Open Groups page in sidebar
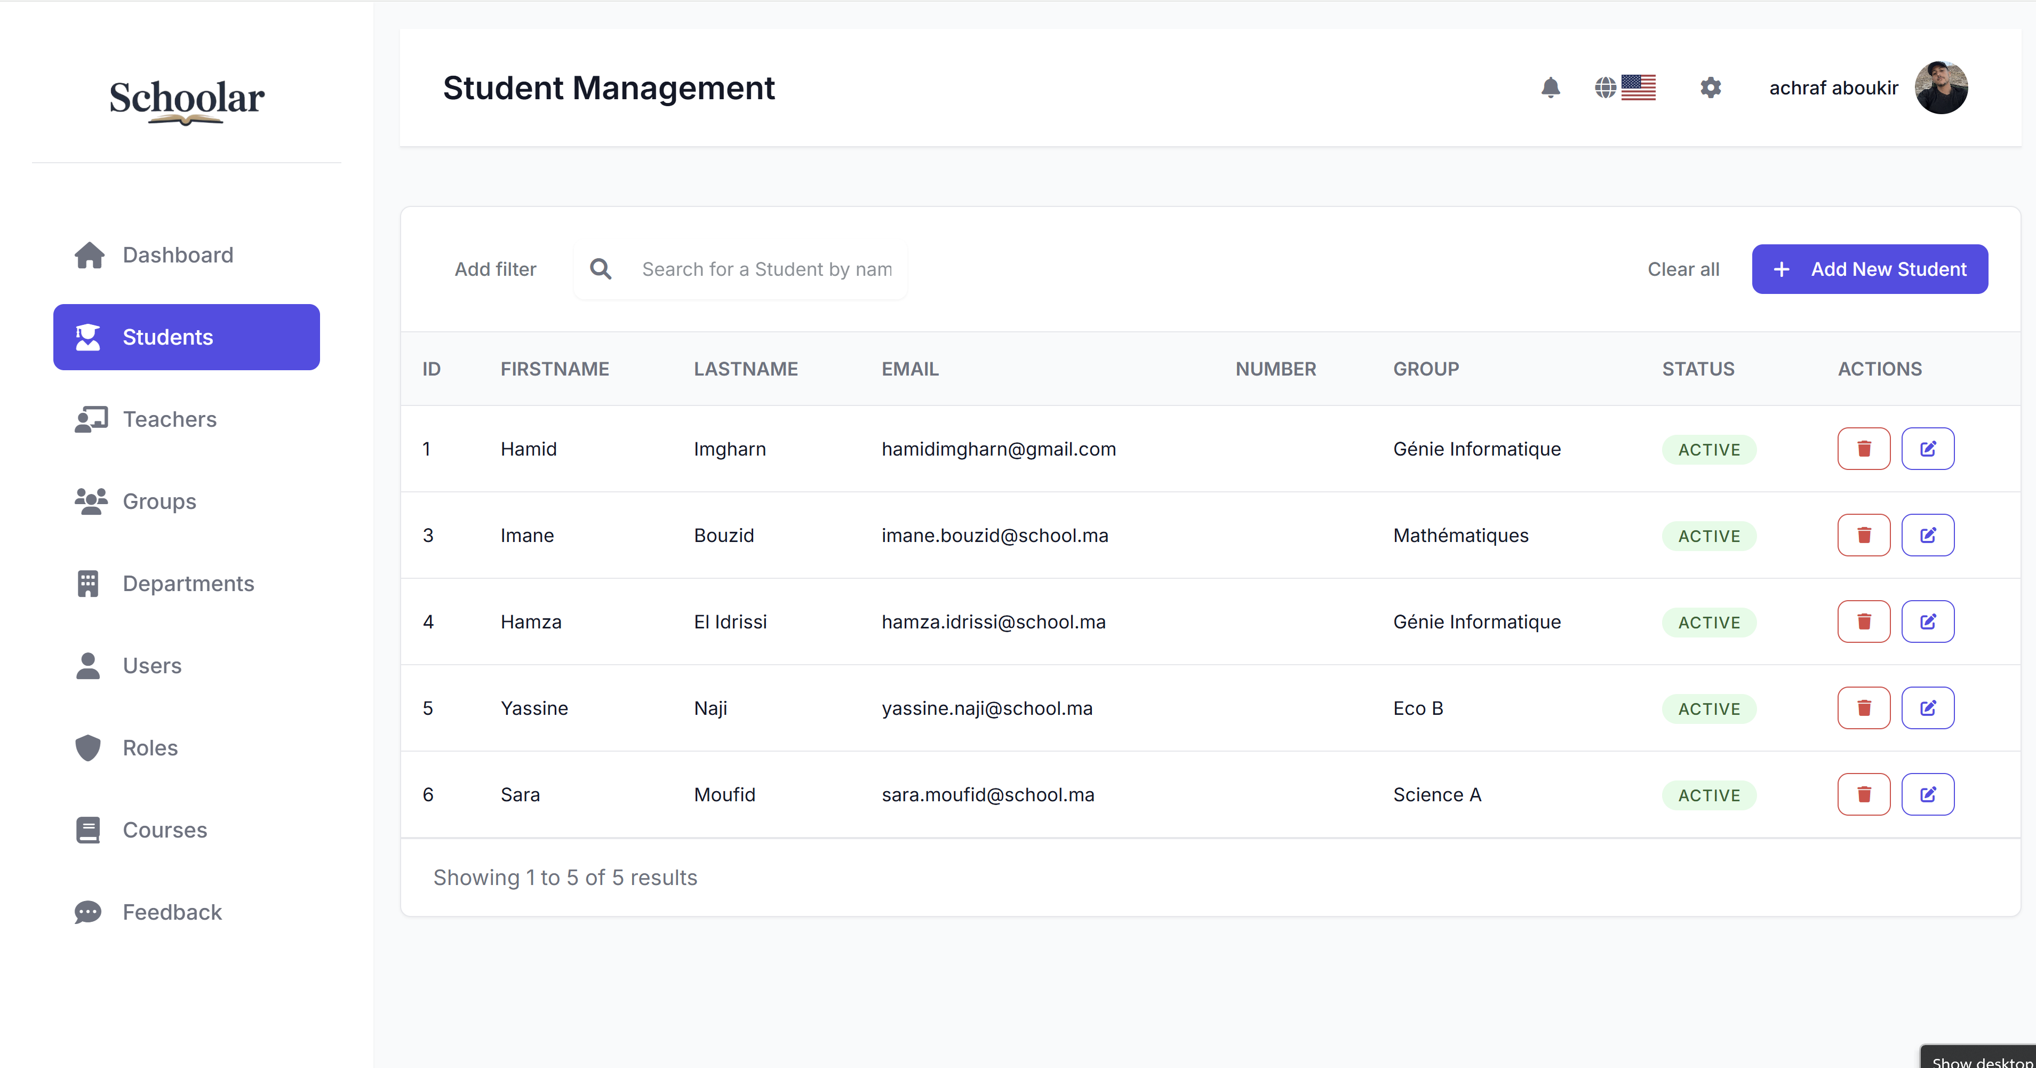 187,501
